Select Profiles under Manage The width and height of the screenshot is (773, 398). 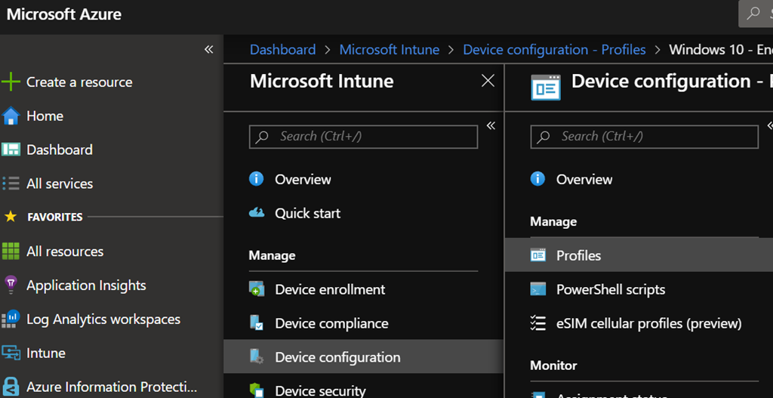pyautogui.click(x=578, y=255)
